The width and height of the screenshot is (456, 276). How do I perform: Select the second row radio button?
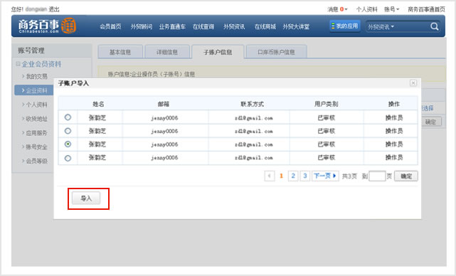click(x=68, y=131)
